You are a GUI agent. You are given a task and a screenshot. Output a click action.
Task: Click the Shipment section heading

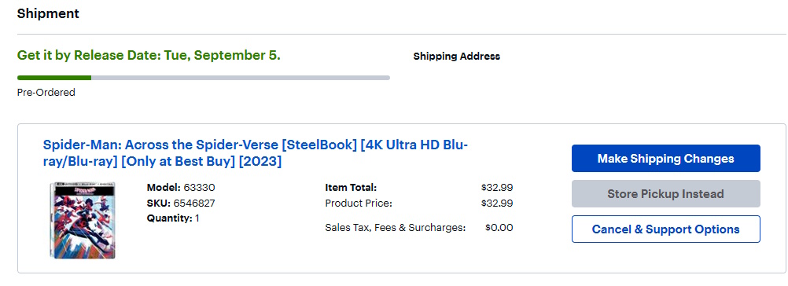pos(48,13)
